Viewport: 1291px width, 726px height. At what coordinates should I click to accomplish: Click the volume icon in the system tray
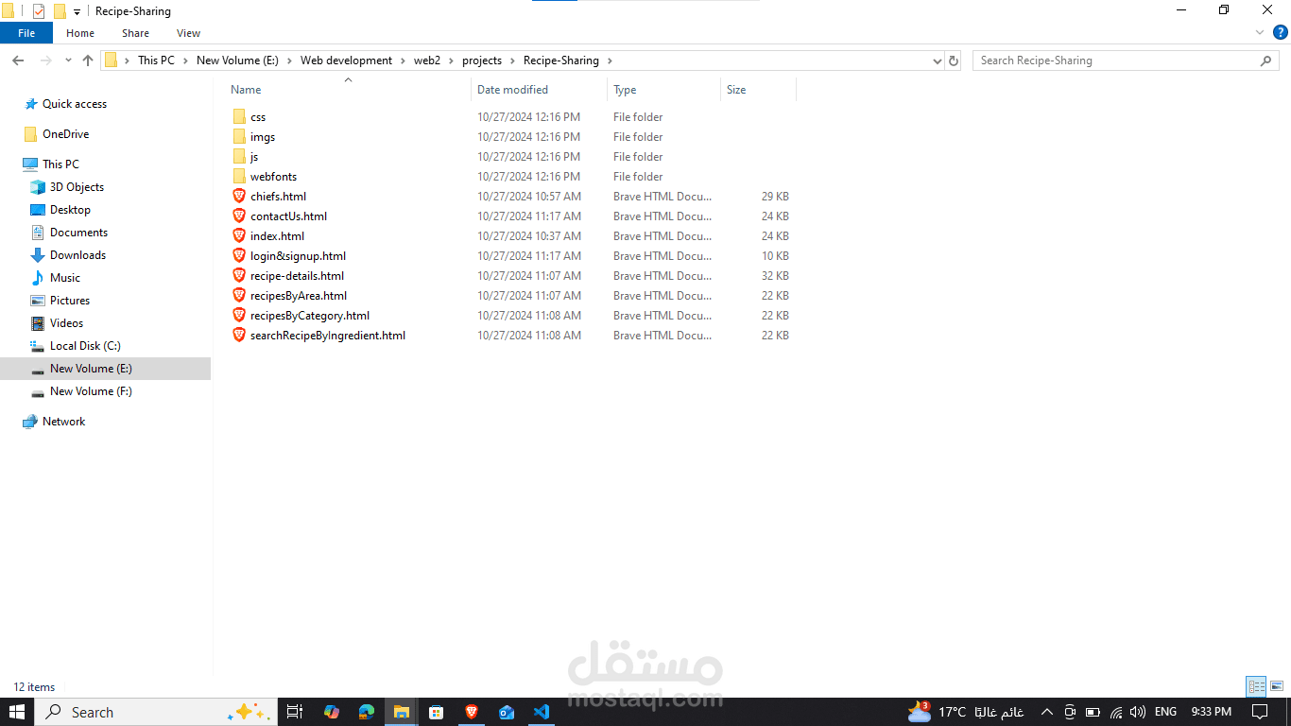(x=1138, y=712)
